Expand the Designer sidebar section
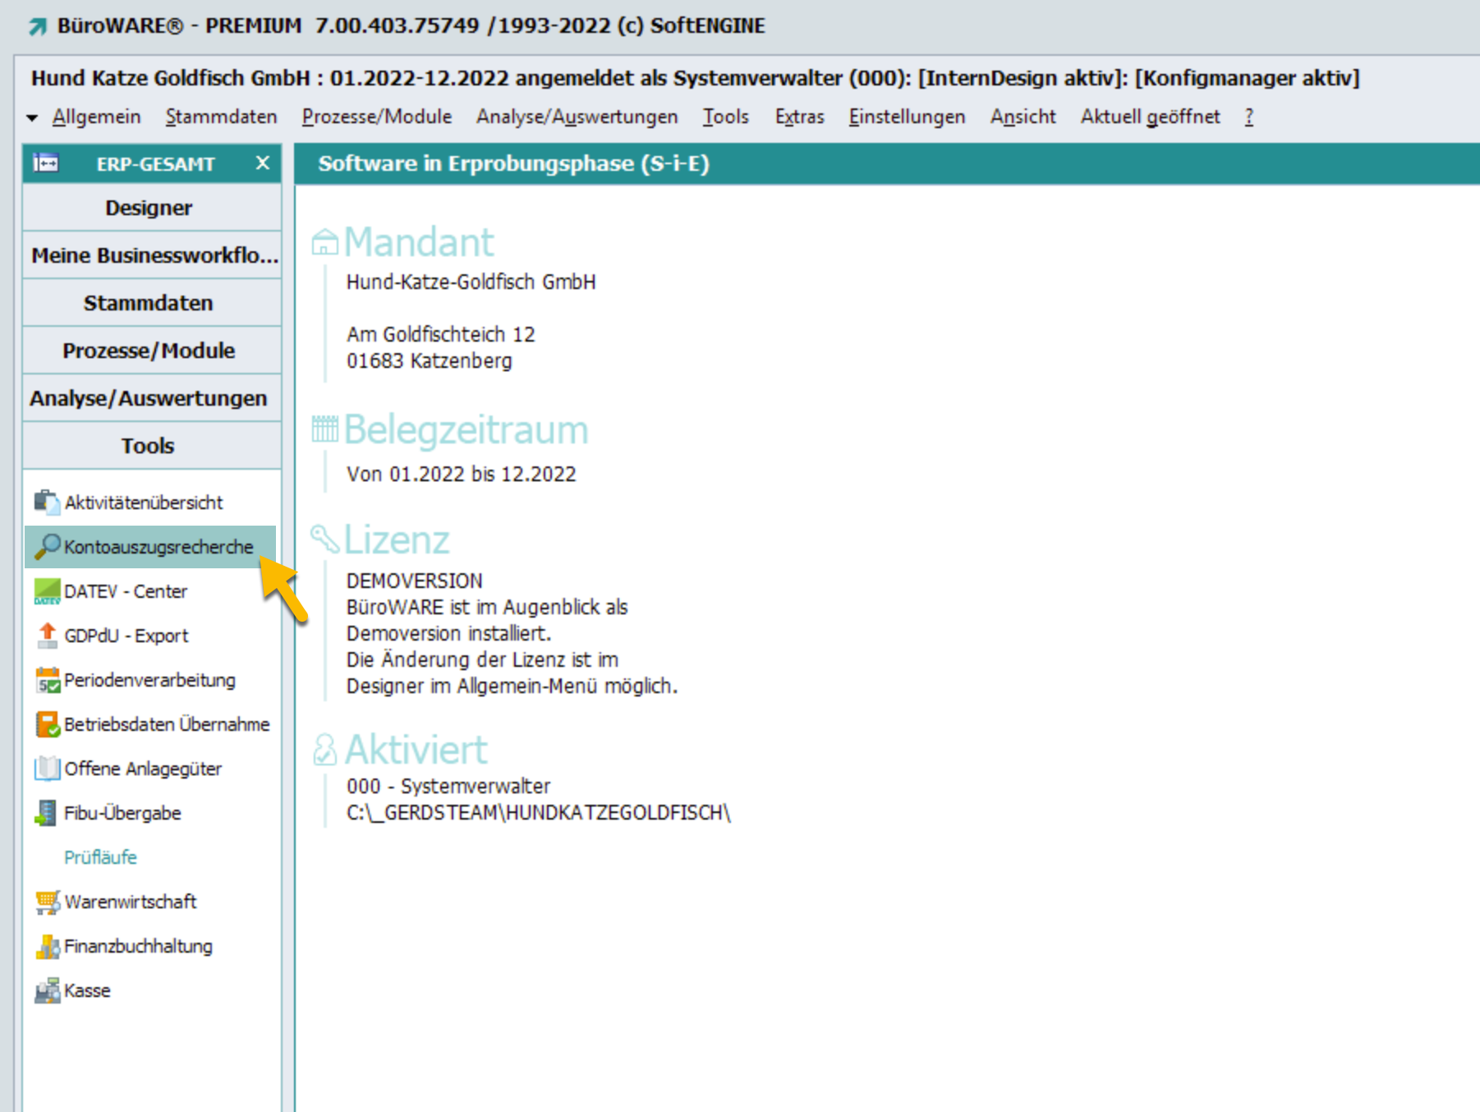The image size is (1480, 1112). (149, 208)
